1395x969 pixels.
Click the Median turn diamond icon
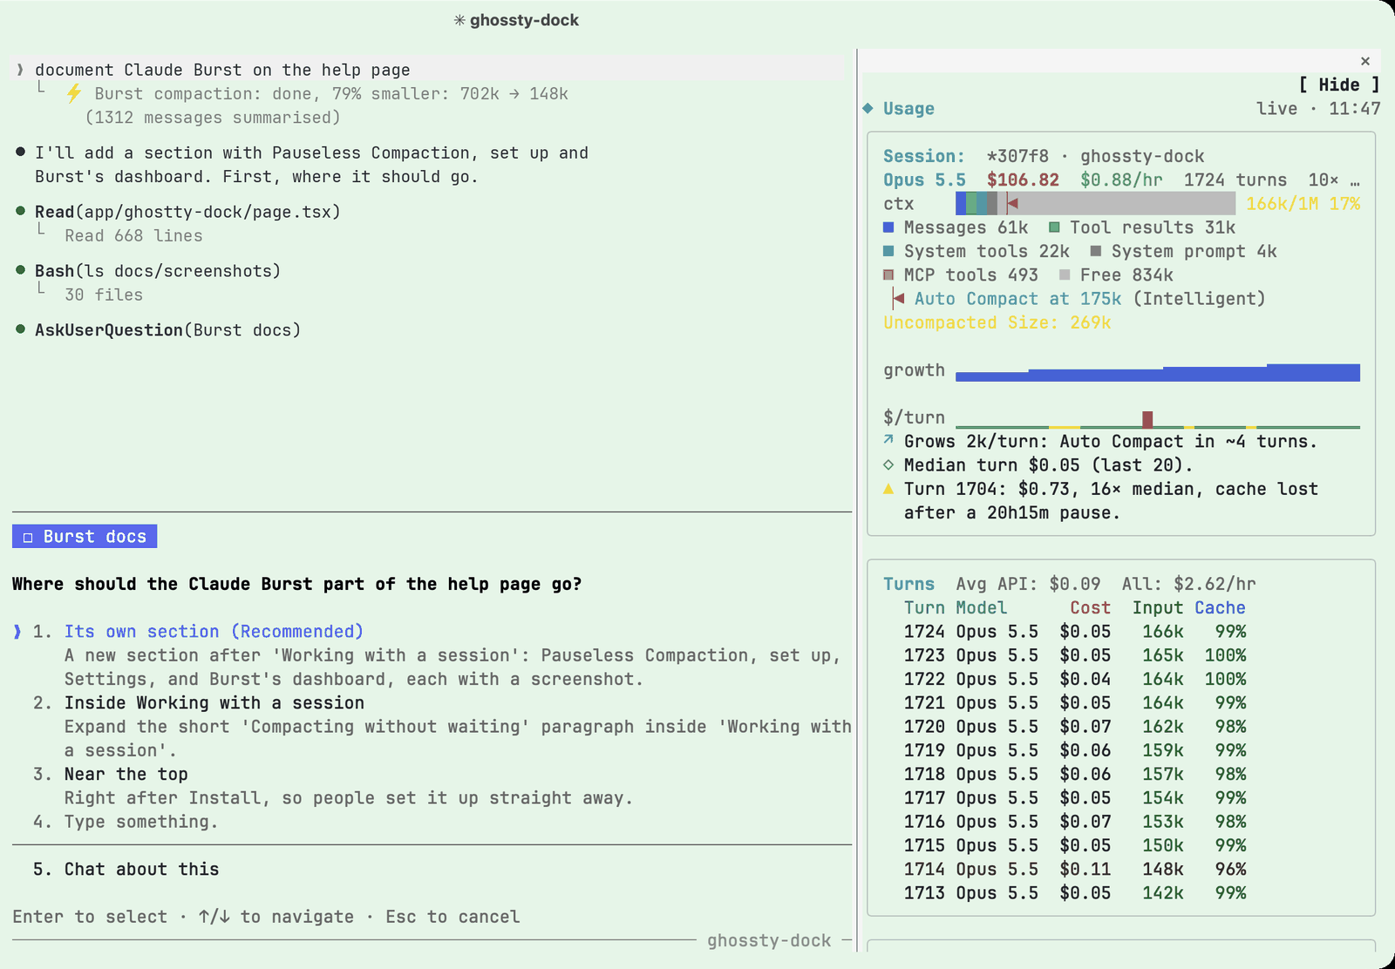click(x=888, y=464)
